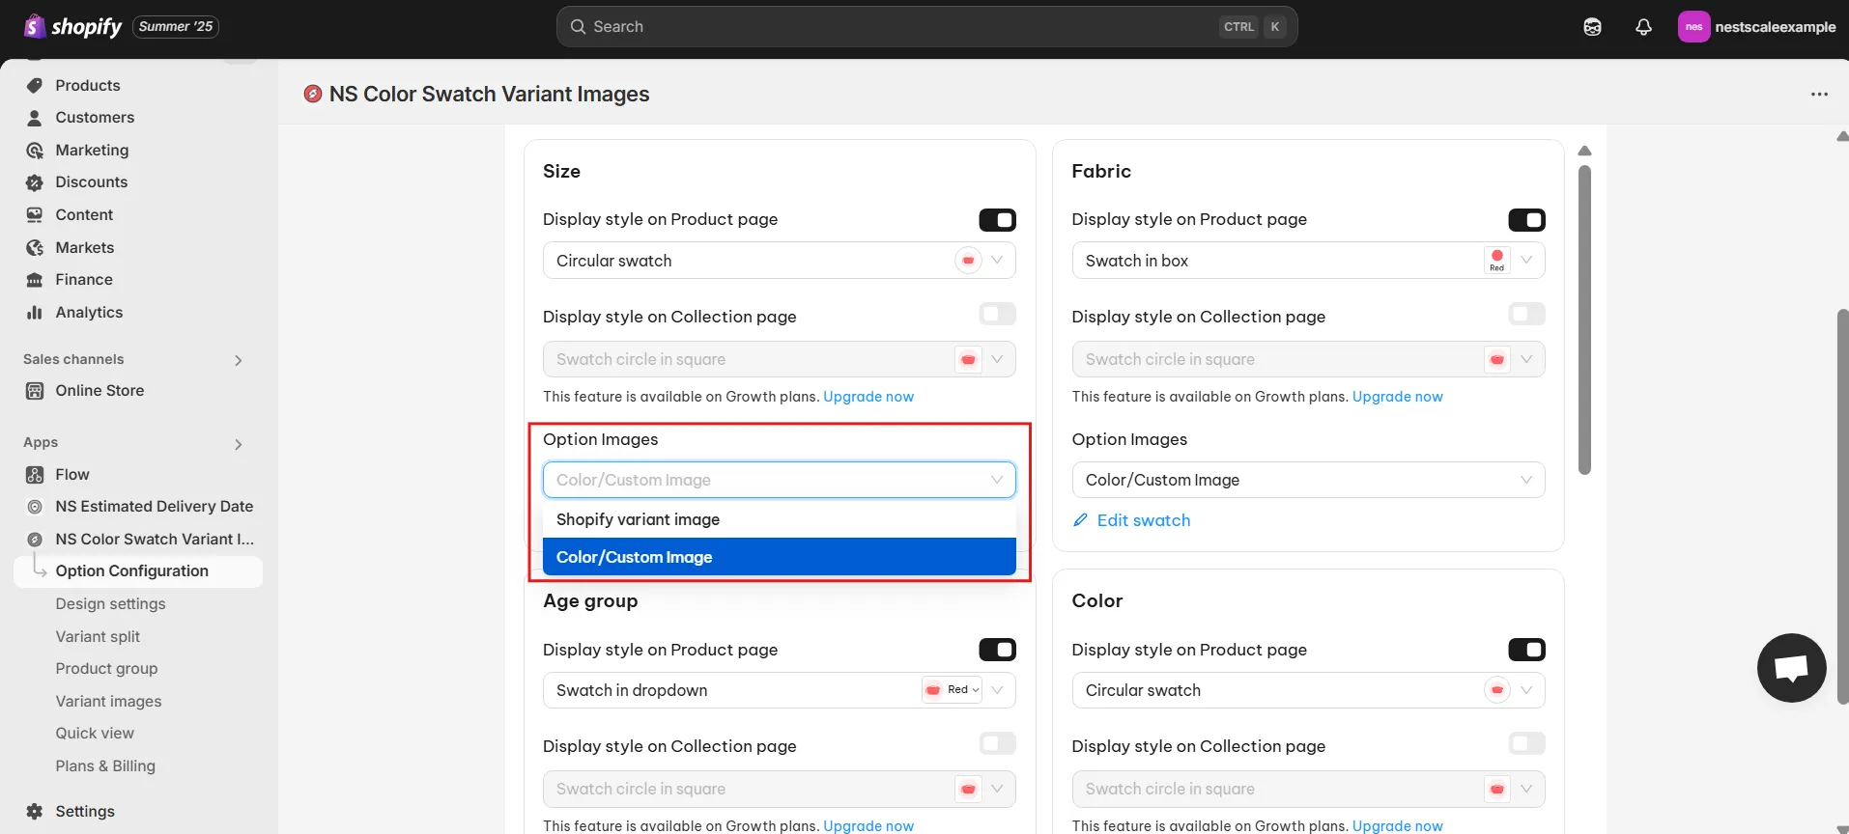Click the inner panel scrollbar thumb
Screen dimensions: 1849x834
1584,320
